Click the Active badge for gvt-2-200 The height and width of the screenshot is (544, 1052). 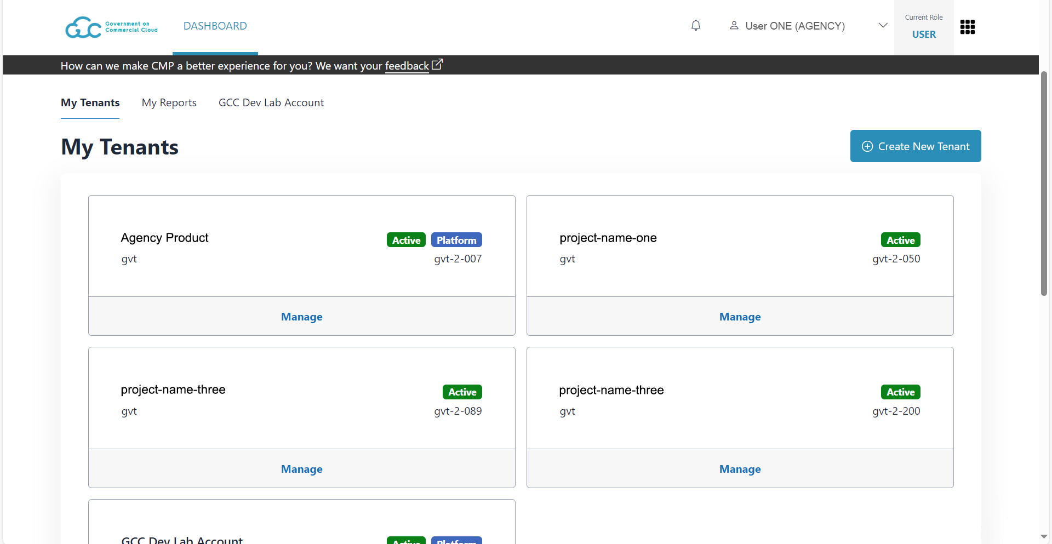(901, 392)
